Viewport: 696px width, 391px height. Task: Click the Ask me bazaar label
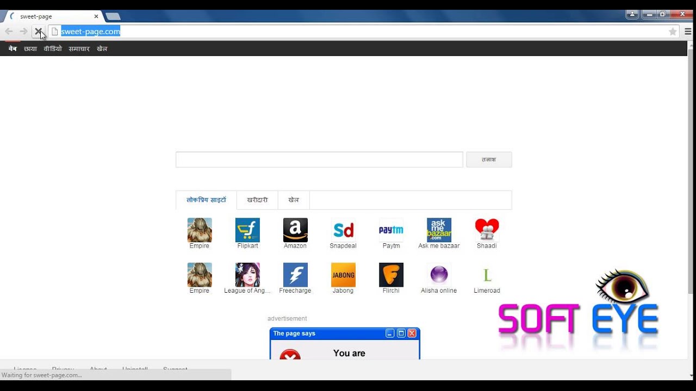coord(439,246)
